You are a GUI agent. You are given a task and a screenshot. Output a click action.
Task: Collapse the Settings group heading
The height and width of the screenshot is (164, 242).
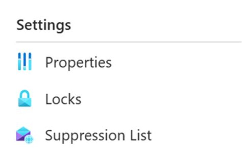pyautogui.click(x=44, y=25)
